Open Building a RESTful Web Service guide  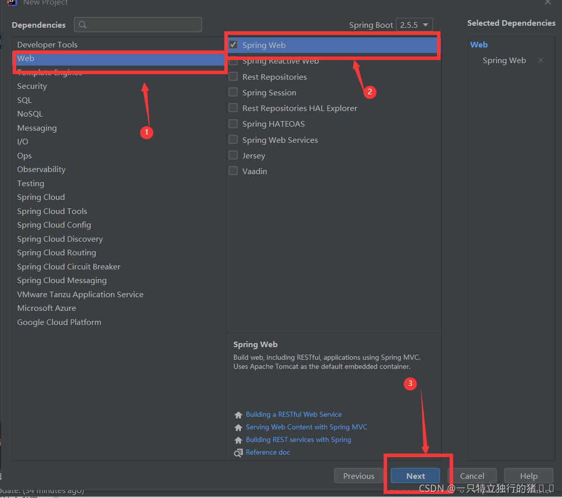click(x=293, y=414)
